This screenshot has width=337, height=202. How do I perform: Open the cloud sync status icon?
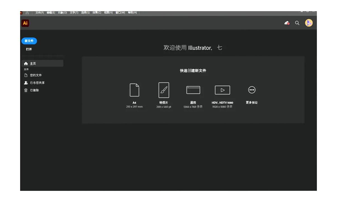point(287,23)
